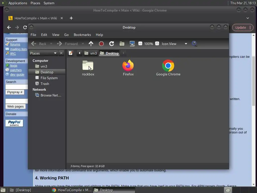The width and height of the screenshot is (257, 193).
Task: Close the Places side pane
Action: (x=61, y=53)
